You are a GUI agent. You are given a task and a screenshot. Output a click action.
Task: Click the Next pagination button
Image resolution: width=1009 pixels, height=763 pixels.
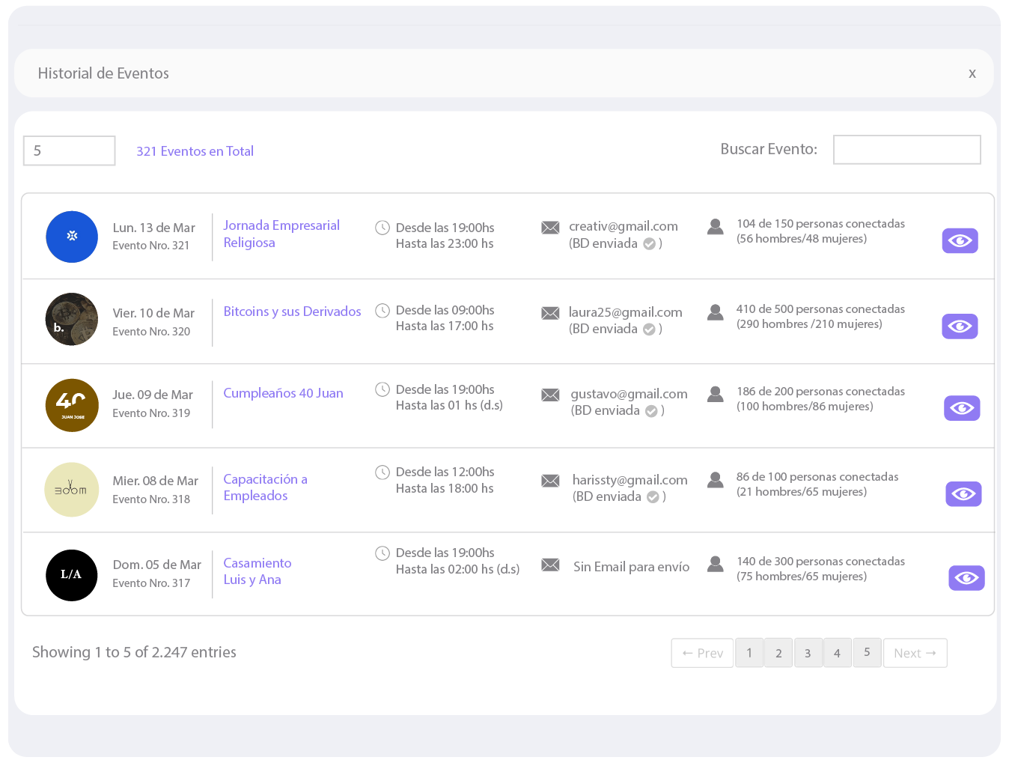[915, 653]
